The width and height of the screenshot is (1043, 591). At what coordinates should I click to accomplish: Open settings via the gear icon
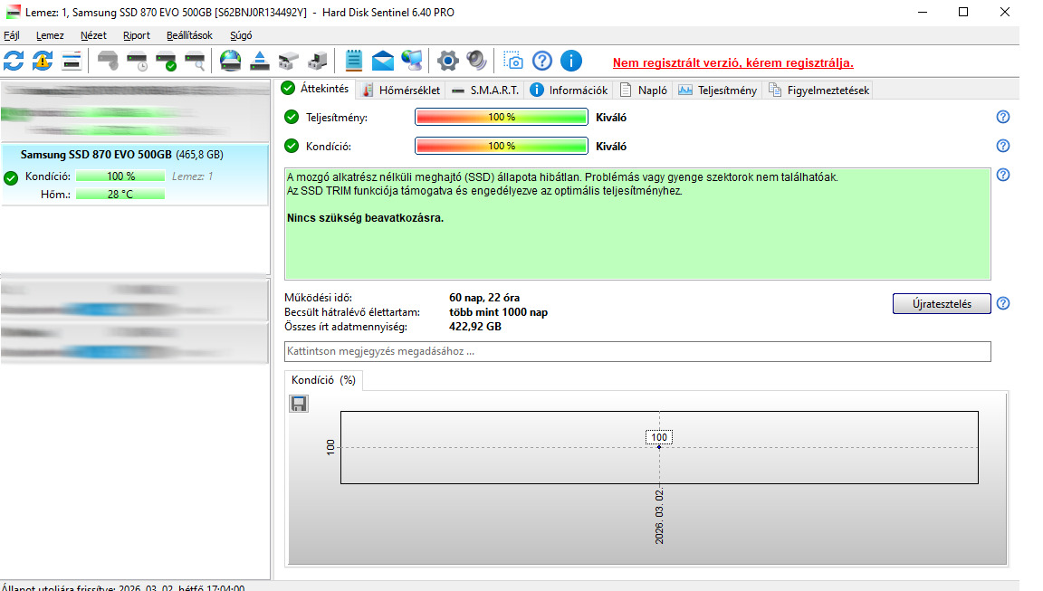(x=447, y=62)
